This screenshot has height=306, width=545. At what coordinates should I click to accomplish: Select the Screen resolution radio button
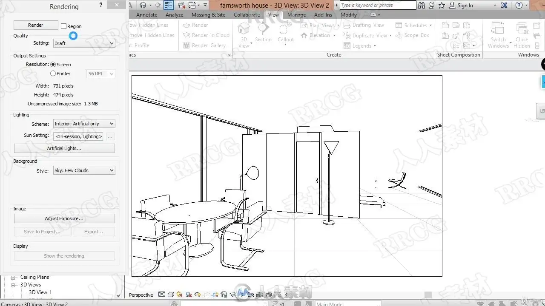(53, 65)
